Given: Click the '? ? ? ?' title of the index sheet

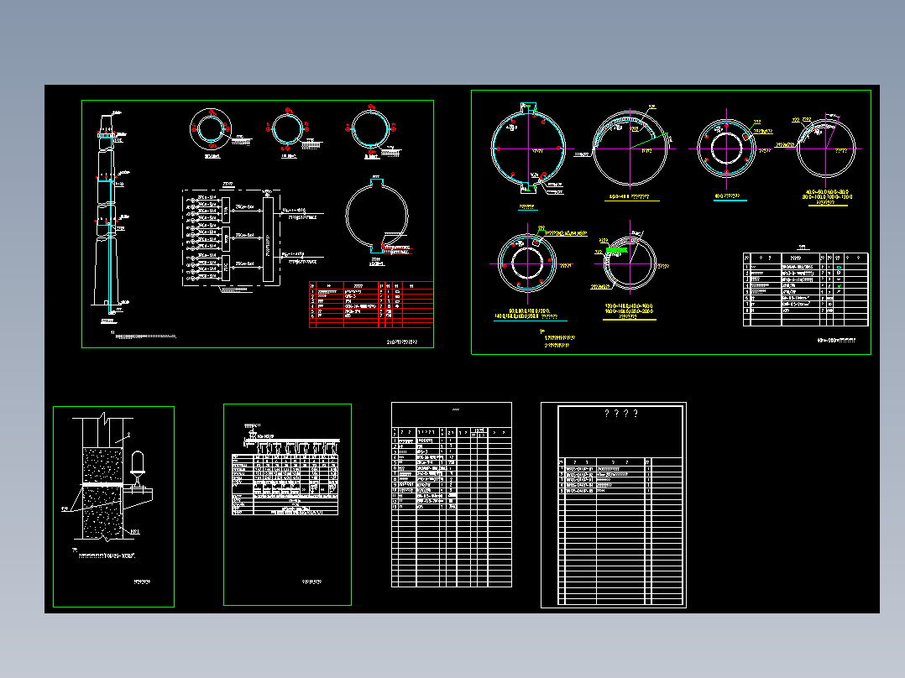Looking at the screenshot, I should pos(621,414).
